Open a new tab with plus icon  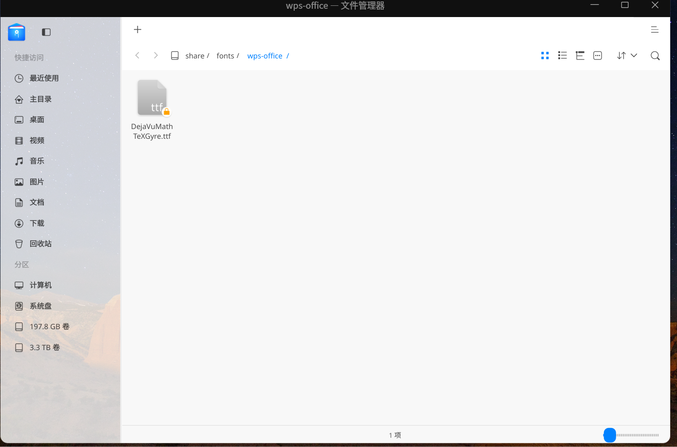pyautogui.click(x=138, y=30)
